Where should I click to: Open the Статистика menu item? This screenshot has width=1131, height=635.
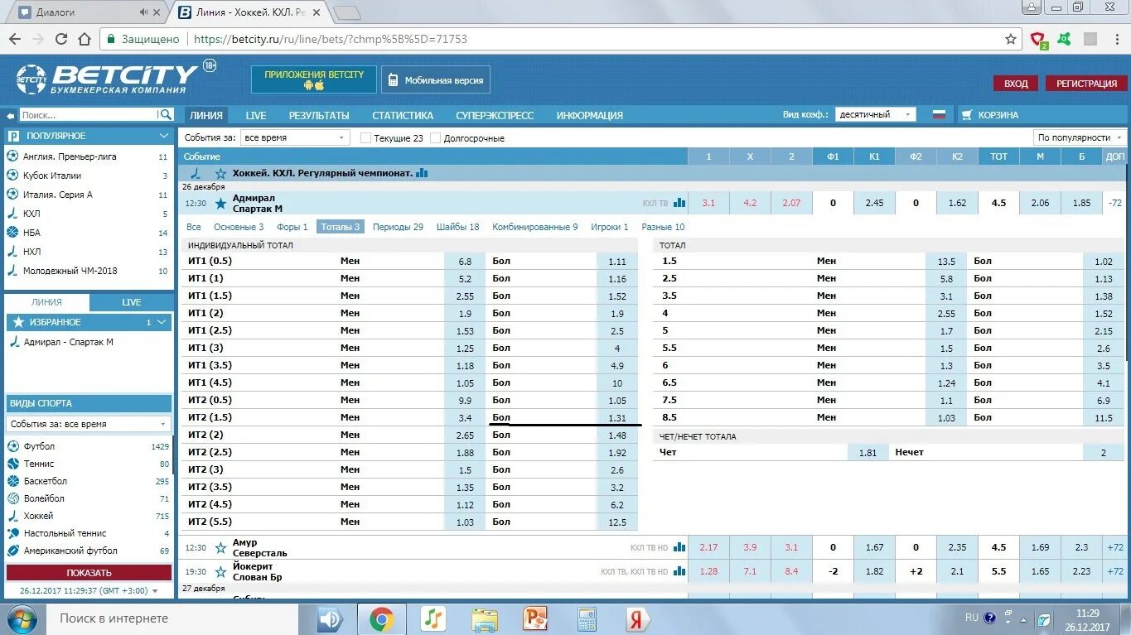(403, 116)
